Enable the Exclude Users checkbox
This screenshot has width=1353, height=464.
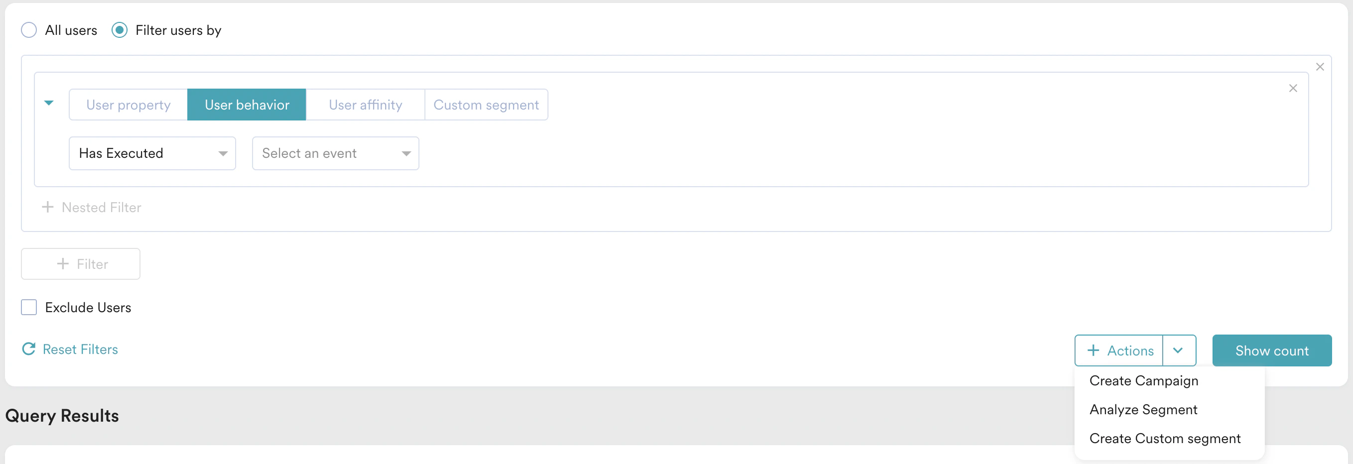click(29, 307)
